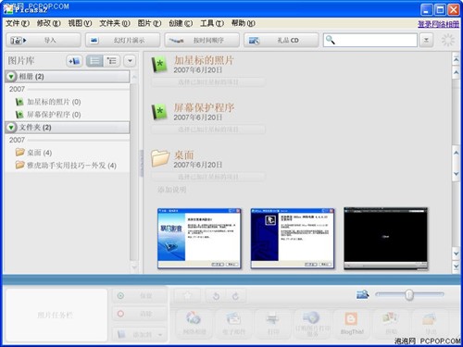Create a 拼贴 collage

coord(391,323)
